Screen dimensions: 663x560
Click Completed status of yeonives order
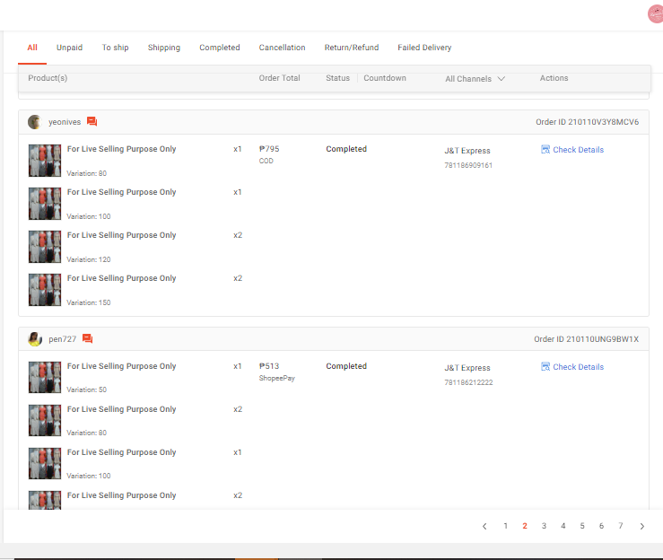pos(346,149)
